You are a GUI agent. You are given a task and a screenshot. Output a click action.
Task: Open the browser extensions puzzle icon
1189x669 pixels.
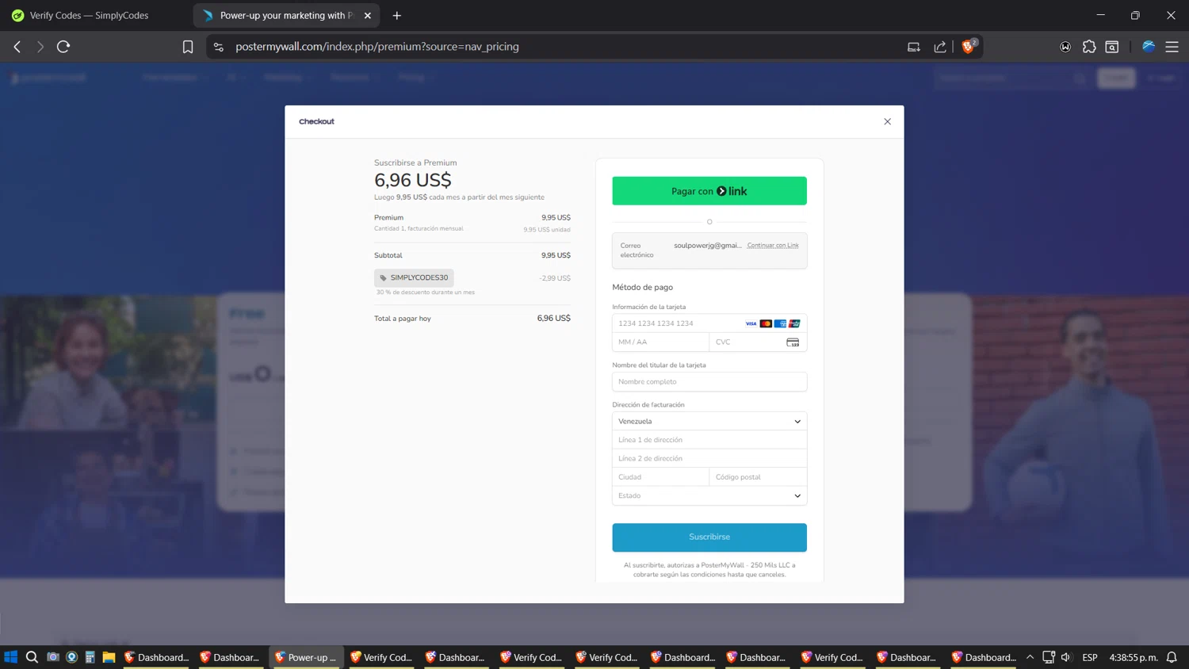point(1089,47)
